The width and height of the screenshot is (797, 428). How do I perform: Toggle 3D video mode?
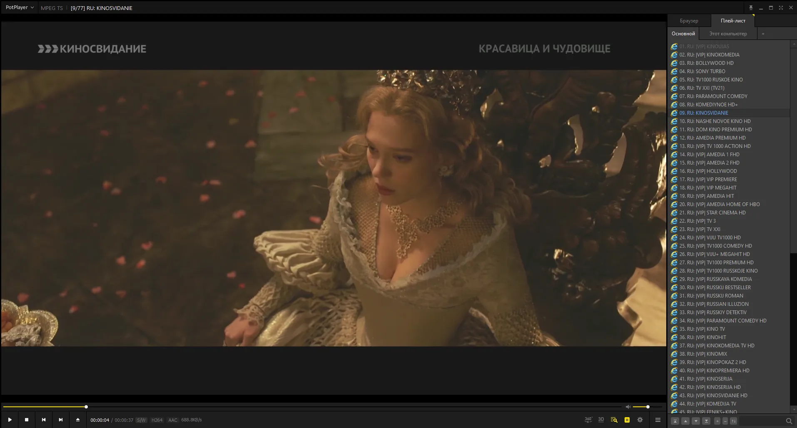pos(601,420)
